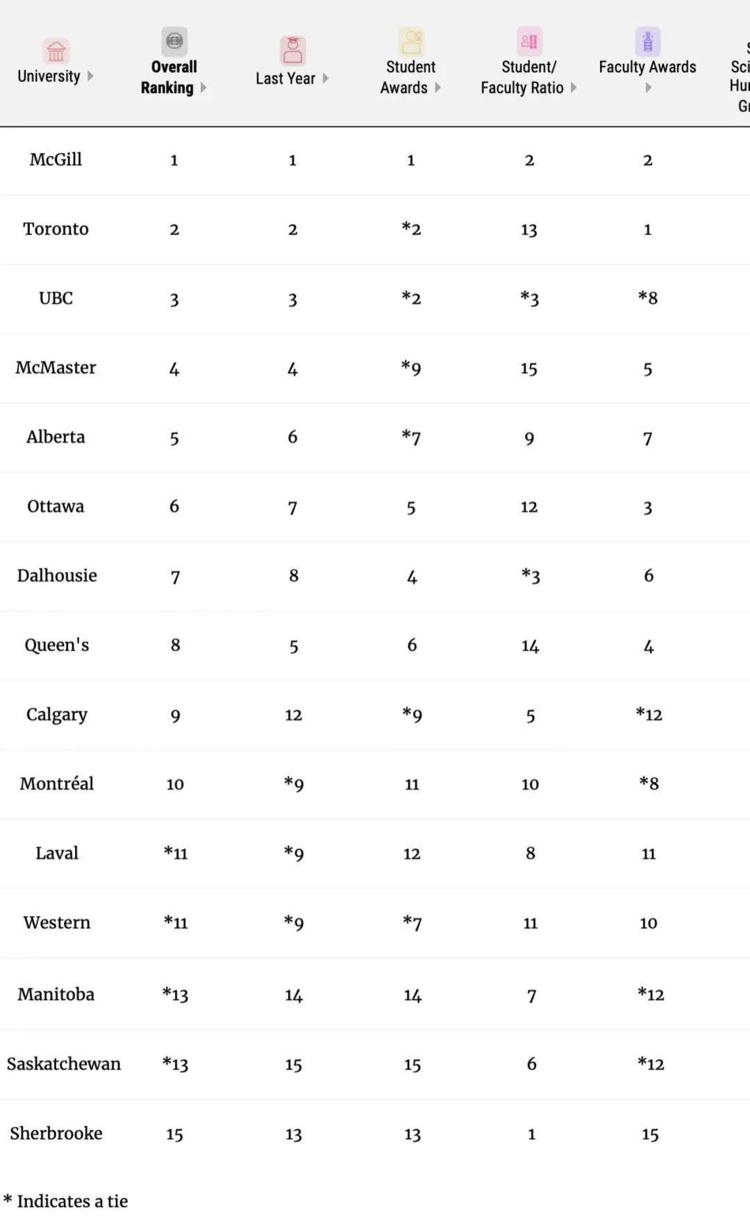Expand the Student/Faculty Ratio sort arrow
Image resolution: width=750 pixels, height=1220 pixels.
coord(574,88)
